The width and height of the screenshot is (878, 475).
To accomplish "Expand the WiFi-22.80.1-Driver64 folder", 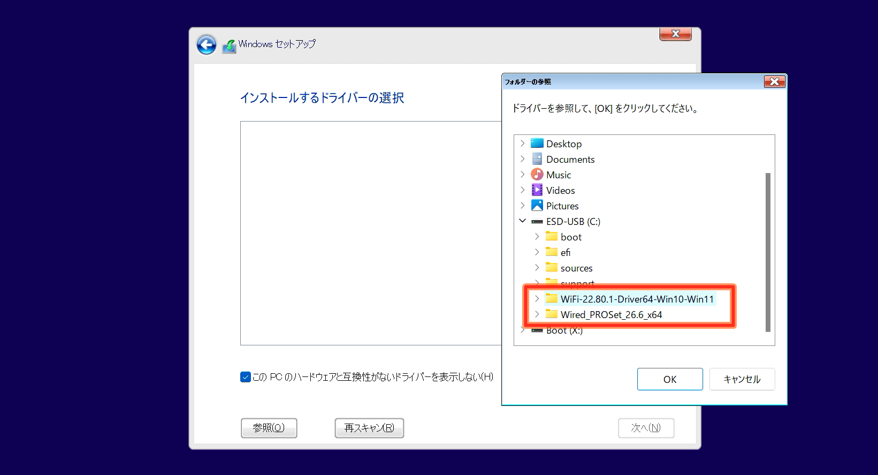I will click(x=537, y=299).
